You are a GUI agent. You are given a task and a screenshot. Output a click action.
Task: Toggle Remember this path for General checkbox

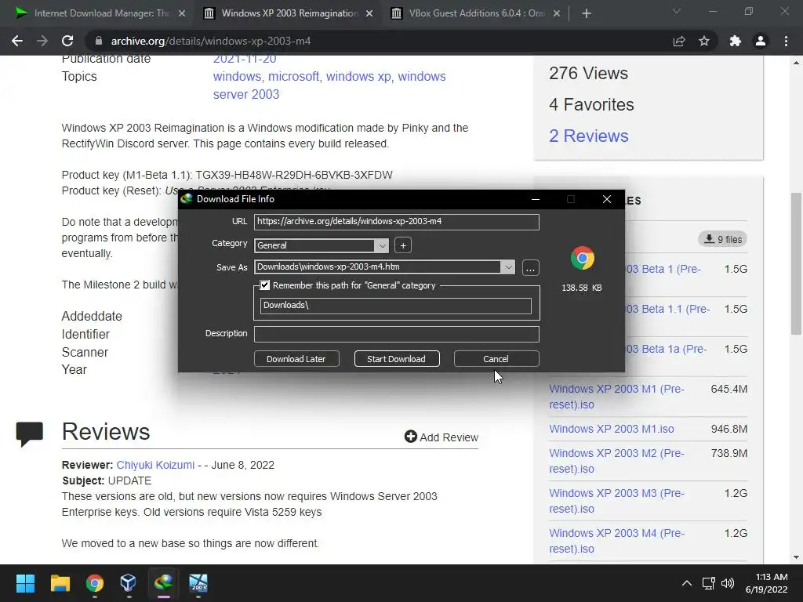pos(265,285)
